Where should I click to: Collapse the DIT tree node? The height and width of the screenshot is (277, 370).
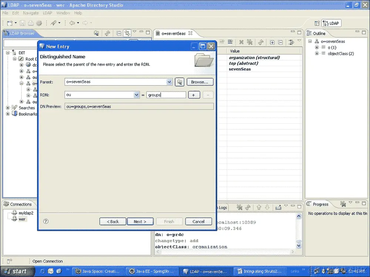pyautogui.click(x=8, y=53)
